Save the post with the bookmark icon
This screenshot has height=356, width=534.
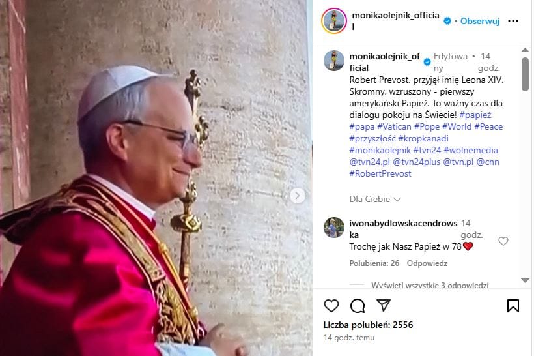(513, 306)
